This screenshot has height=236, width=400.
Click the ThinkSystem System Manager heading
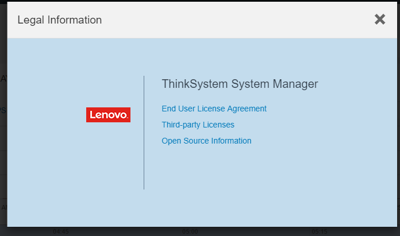[240, 84]
